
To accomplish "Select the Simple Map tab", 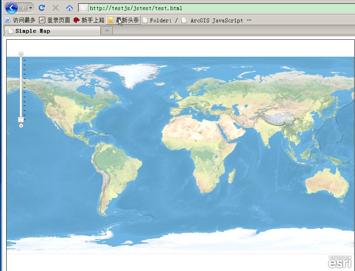I will [x=52, y=31].
